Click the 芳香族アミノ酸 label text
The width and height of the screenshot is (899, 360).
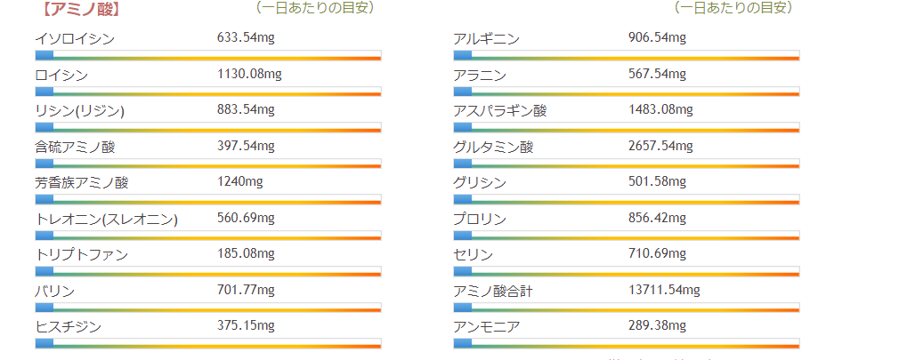pyautogui.click(x=82, y=183)
